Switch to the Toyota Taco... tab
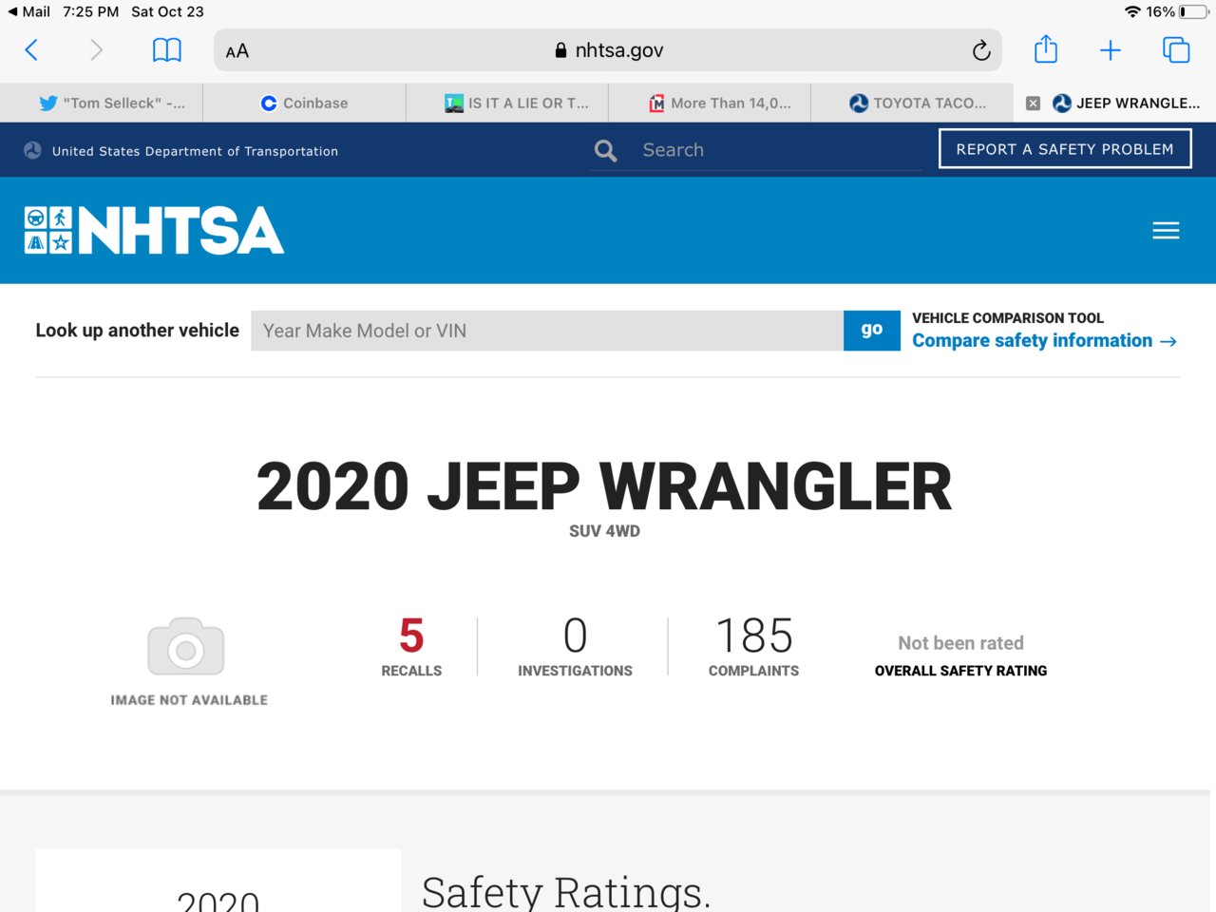Screen dimensions: 1216x912 click(x=912, y=104)
